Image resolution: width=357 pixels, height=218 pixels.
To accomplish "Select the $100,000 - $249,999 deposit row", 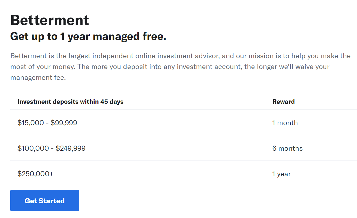I will tap(184, 148).
